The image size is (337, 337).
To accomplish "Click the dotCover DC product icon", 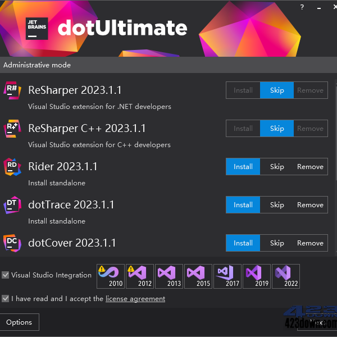I will [12, 243].
